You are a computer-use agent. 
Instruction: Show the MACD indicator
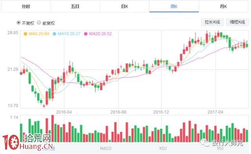click(105, 148)
